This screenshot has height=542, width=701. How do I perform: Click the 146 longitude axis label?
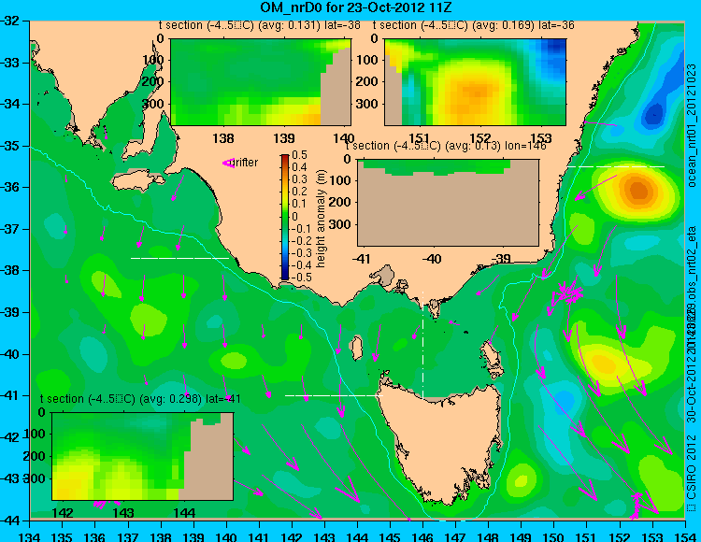(422, 536)
